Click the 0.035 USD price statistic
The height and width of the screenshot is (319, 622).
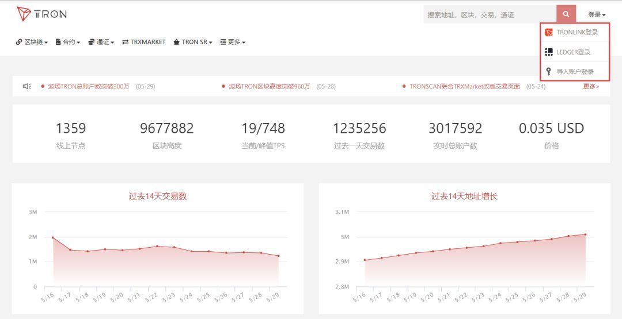(551, 135)
